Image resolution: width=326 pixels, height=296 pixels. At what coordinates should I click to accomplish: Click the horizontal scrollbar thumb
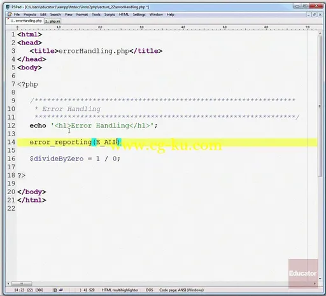[22, 284]
